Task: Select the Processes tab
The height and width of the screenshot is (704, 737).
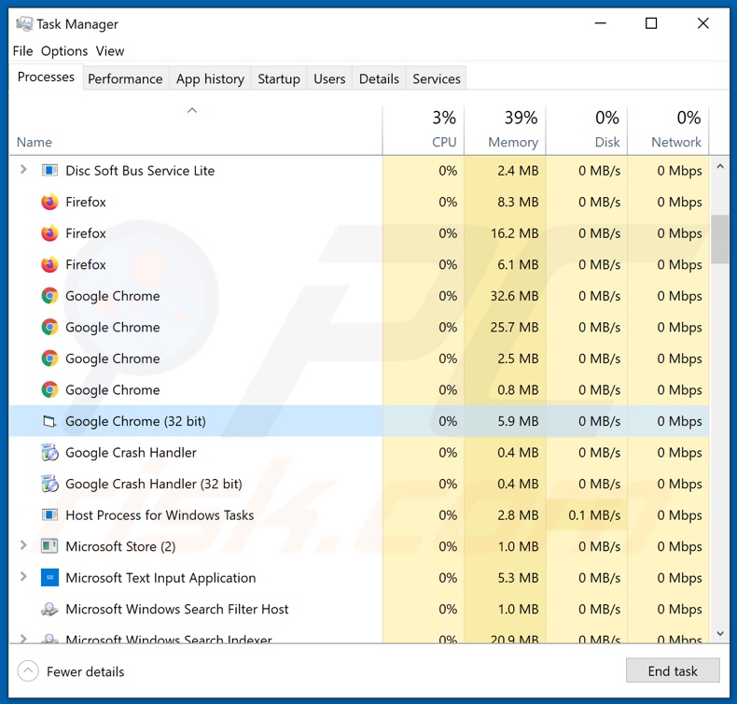Action: point(46,77)
